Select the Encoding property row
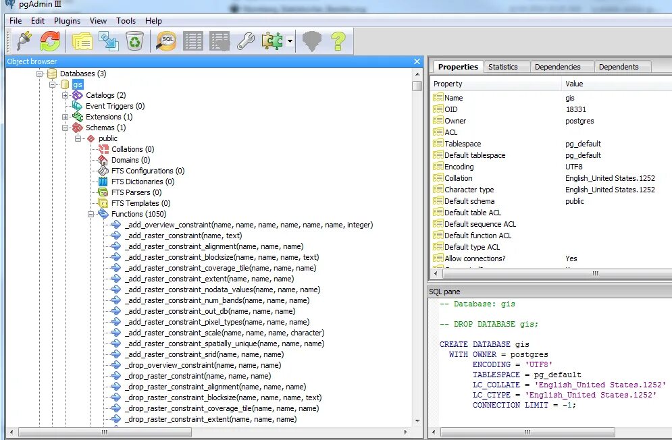 pos(552,167)
